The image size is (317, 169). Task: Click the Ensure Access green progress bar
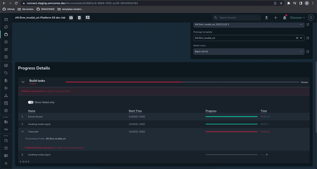pos(232,116)
